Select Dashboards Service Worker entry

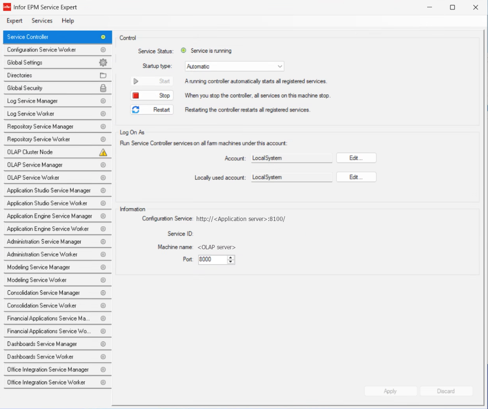click(x=57, y=357)
